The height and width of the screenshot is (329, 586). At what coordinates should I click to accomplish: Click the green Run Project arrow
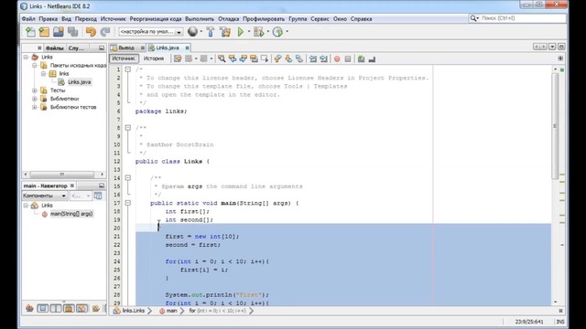[x=240, y=32]
